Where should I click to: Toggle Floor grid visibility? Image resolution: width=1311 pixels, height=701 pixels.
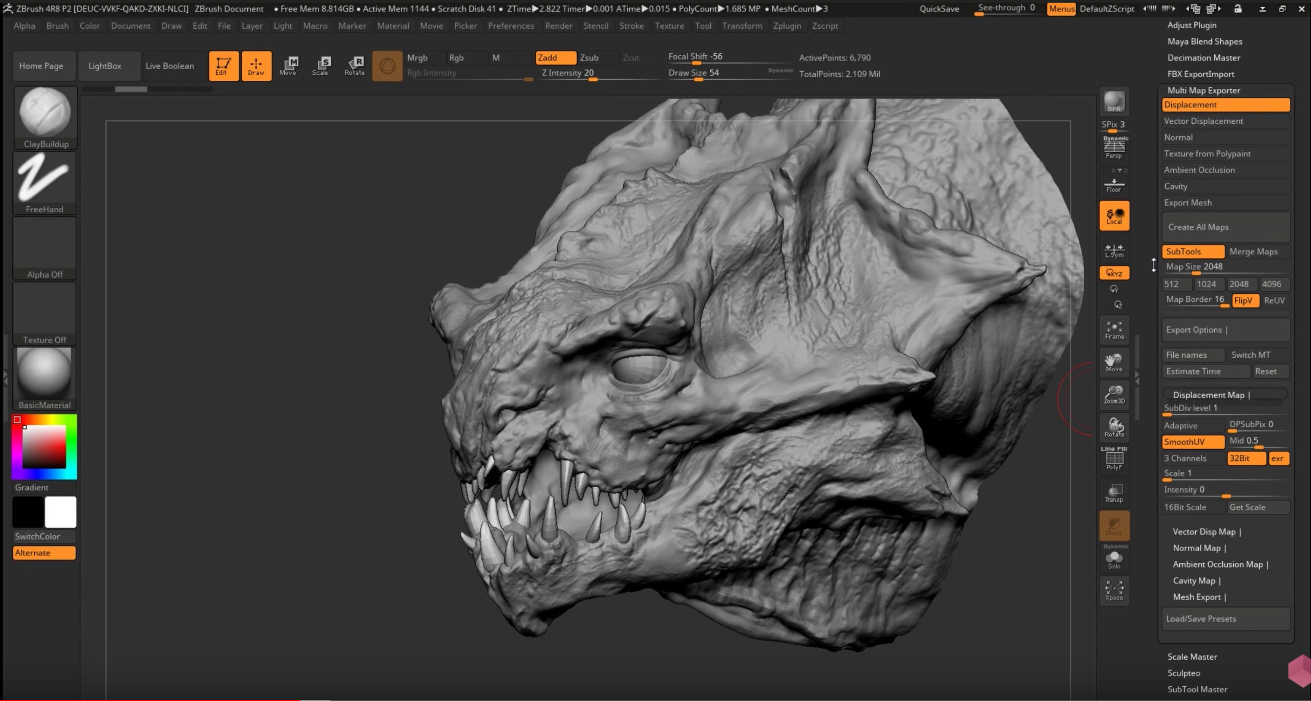[1114, 183]
